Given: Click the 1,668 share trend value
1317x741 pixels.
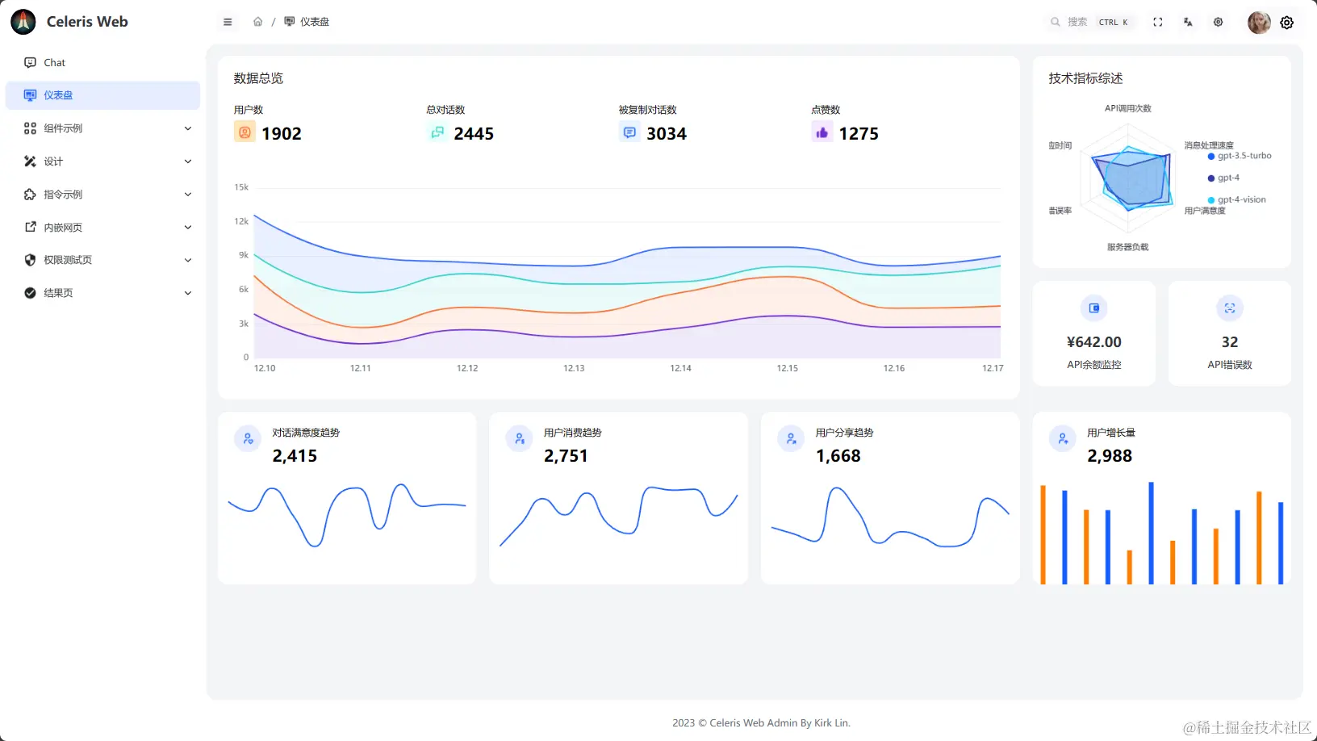Looking at the screenshot, I should coord(838,456).
